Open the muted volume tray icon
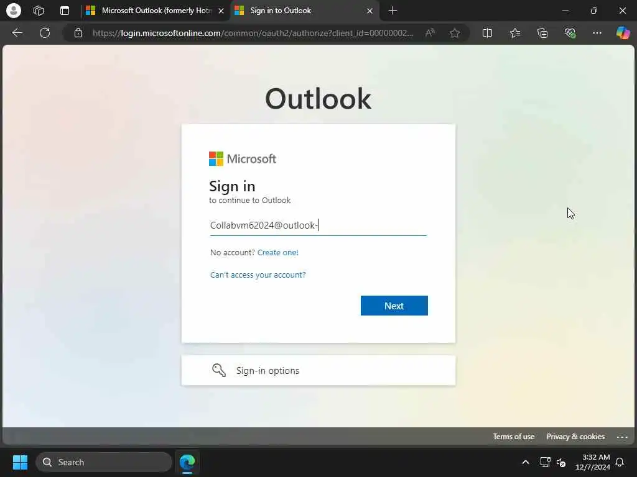Image resolution: width=637 pixels, height=477 pixels. coord(561,462)
